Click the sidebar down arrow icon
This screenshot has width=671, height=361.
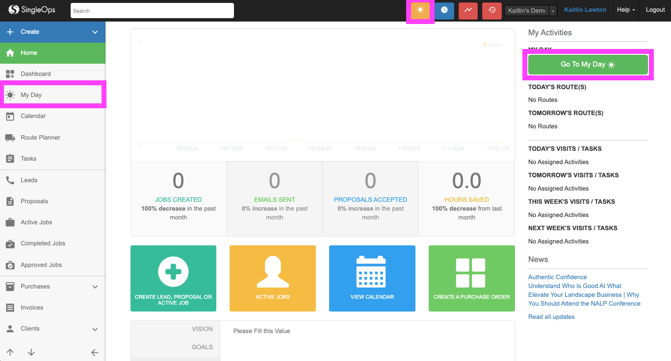[31, 352]
